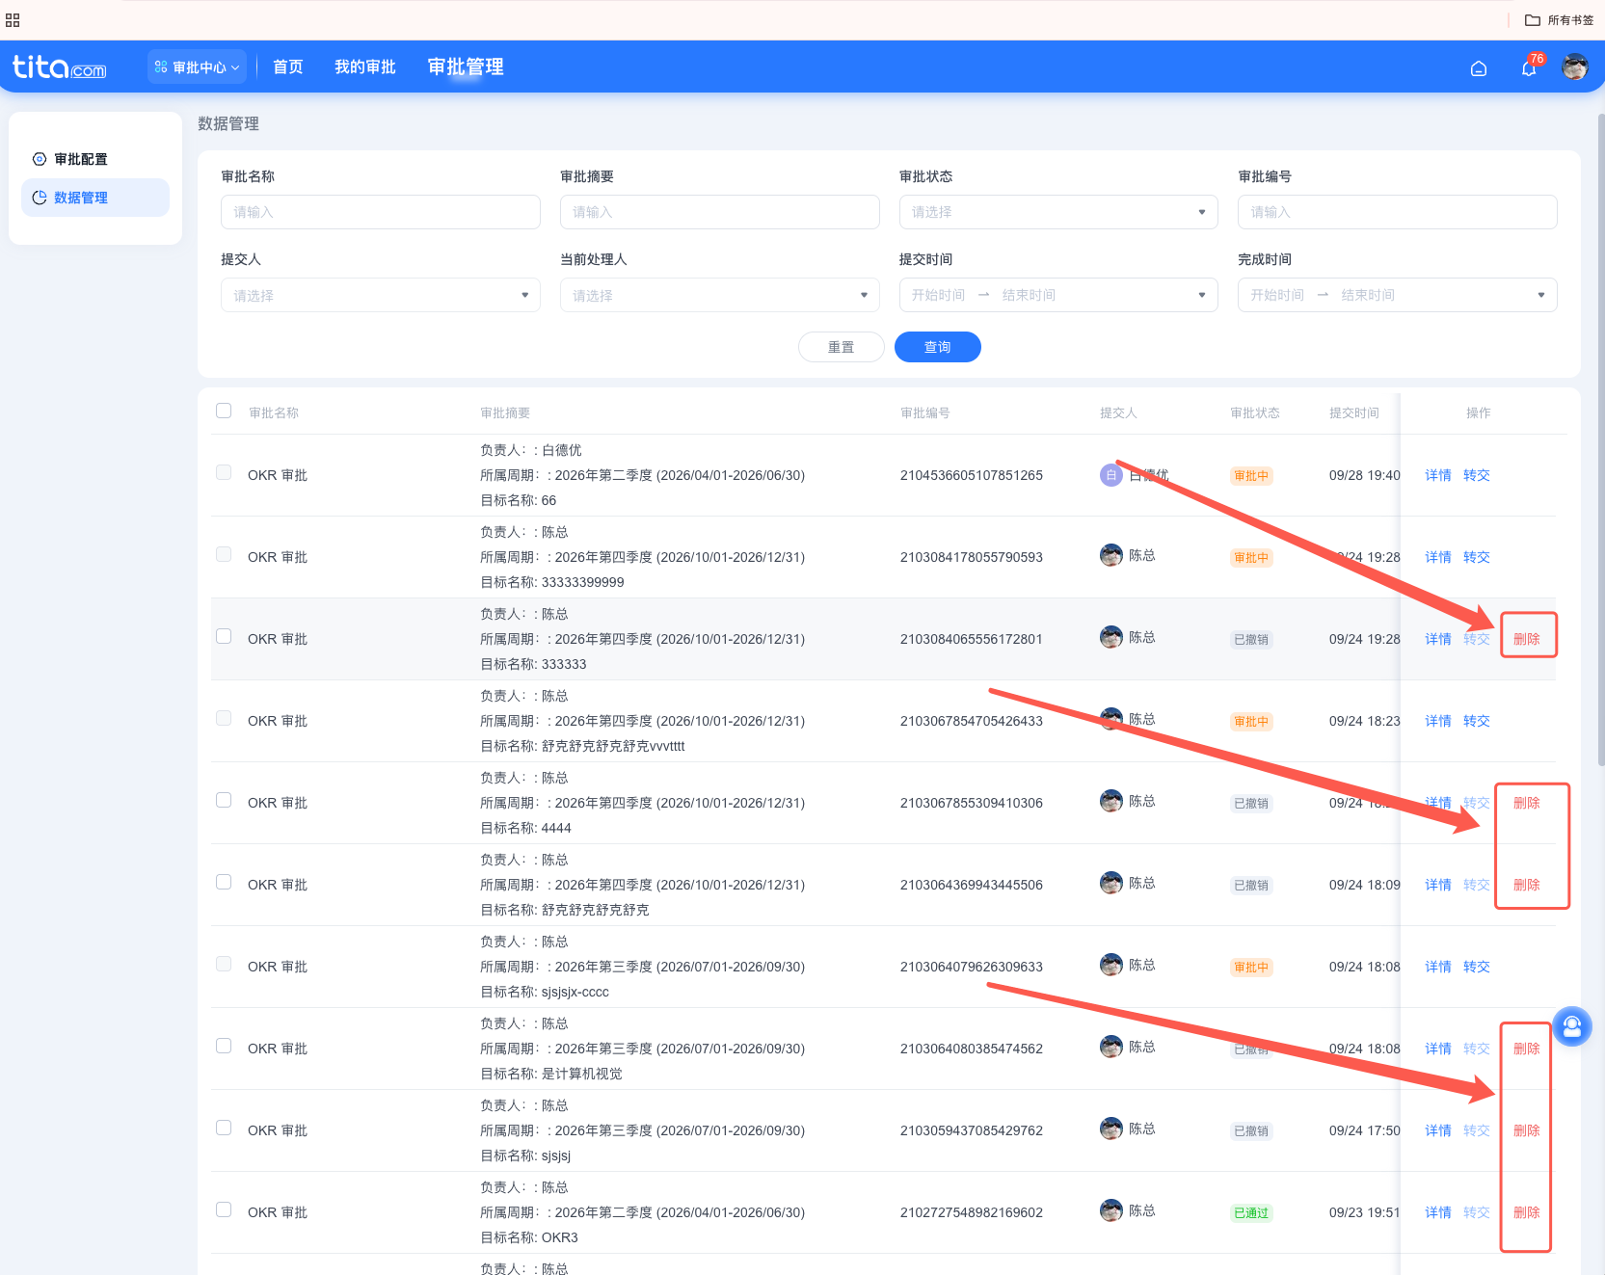
Task: Click 审批中 status tag on sjsjsjx-cccc row
Action: [1251, 967]
